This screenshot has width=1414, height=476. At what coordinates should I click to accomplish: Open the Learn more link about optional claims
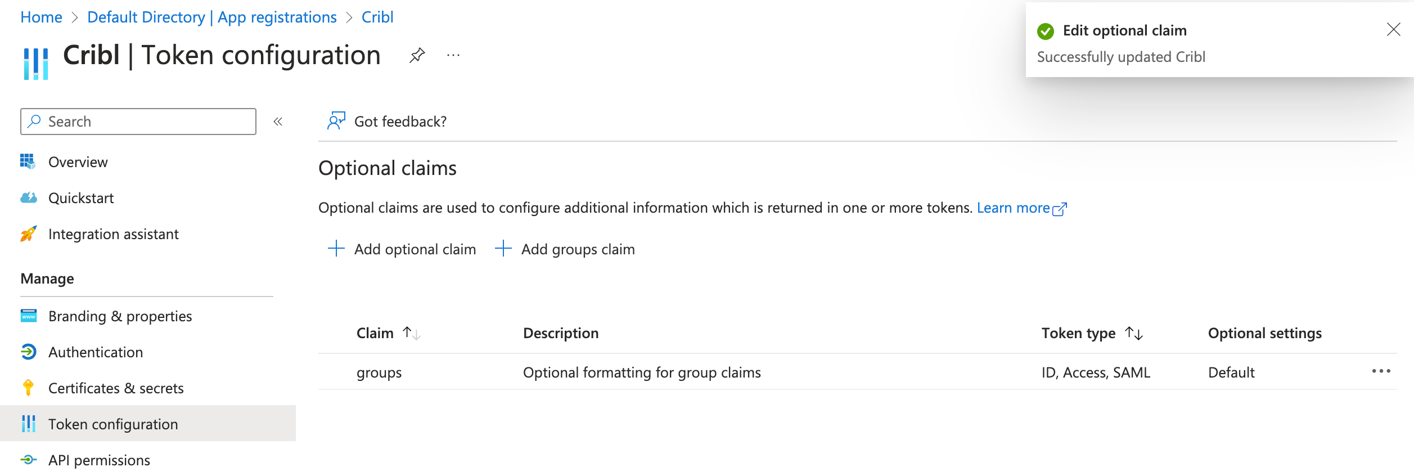pyautogui.click(x=1015, y=208)
